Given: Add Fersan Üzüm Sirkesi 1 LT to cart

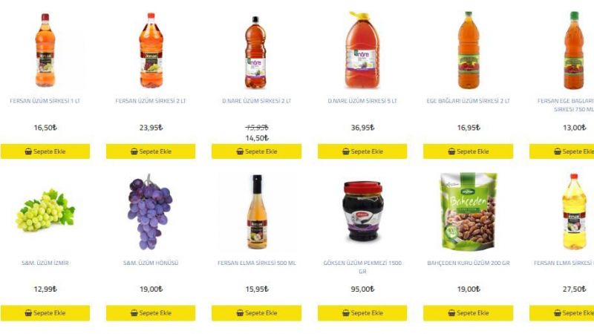Looking at the screenshot, I should [45, 151].
